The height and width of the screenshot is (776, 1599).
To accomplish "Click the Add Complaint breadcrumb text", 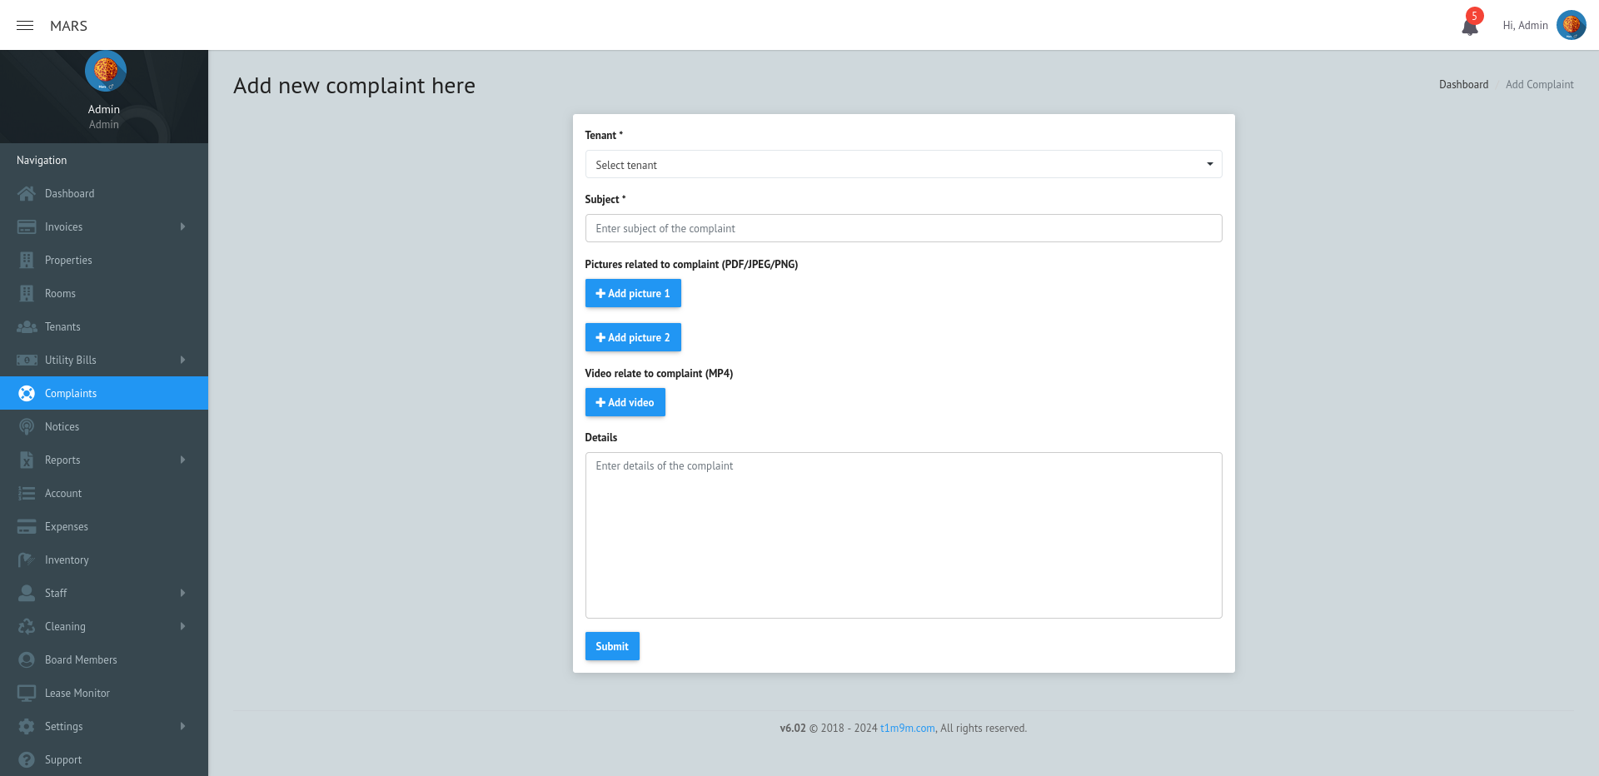I will 1539,85.
